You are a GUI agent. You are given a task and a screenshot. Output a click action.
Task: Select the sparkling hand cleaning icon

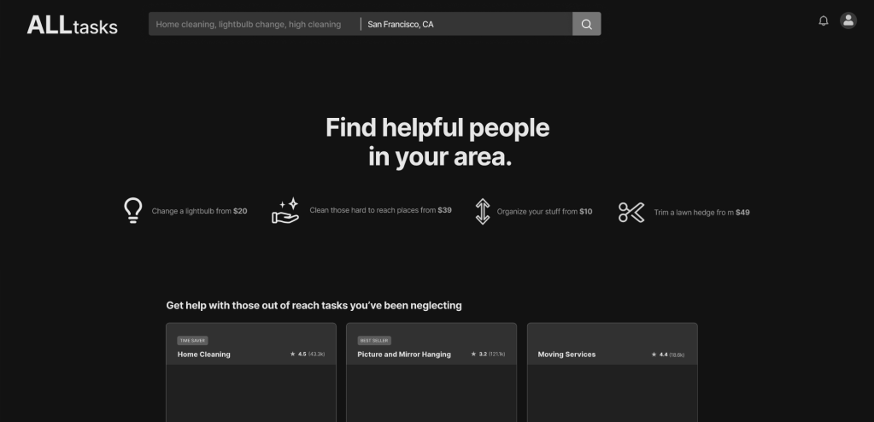pos(285,210)
